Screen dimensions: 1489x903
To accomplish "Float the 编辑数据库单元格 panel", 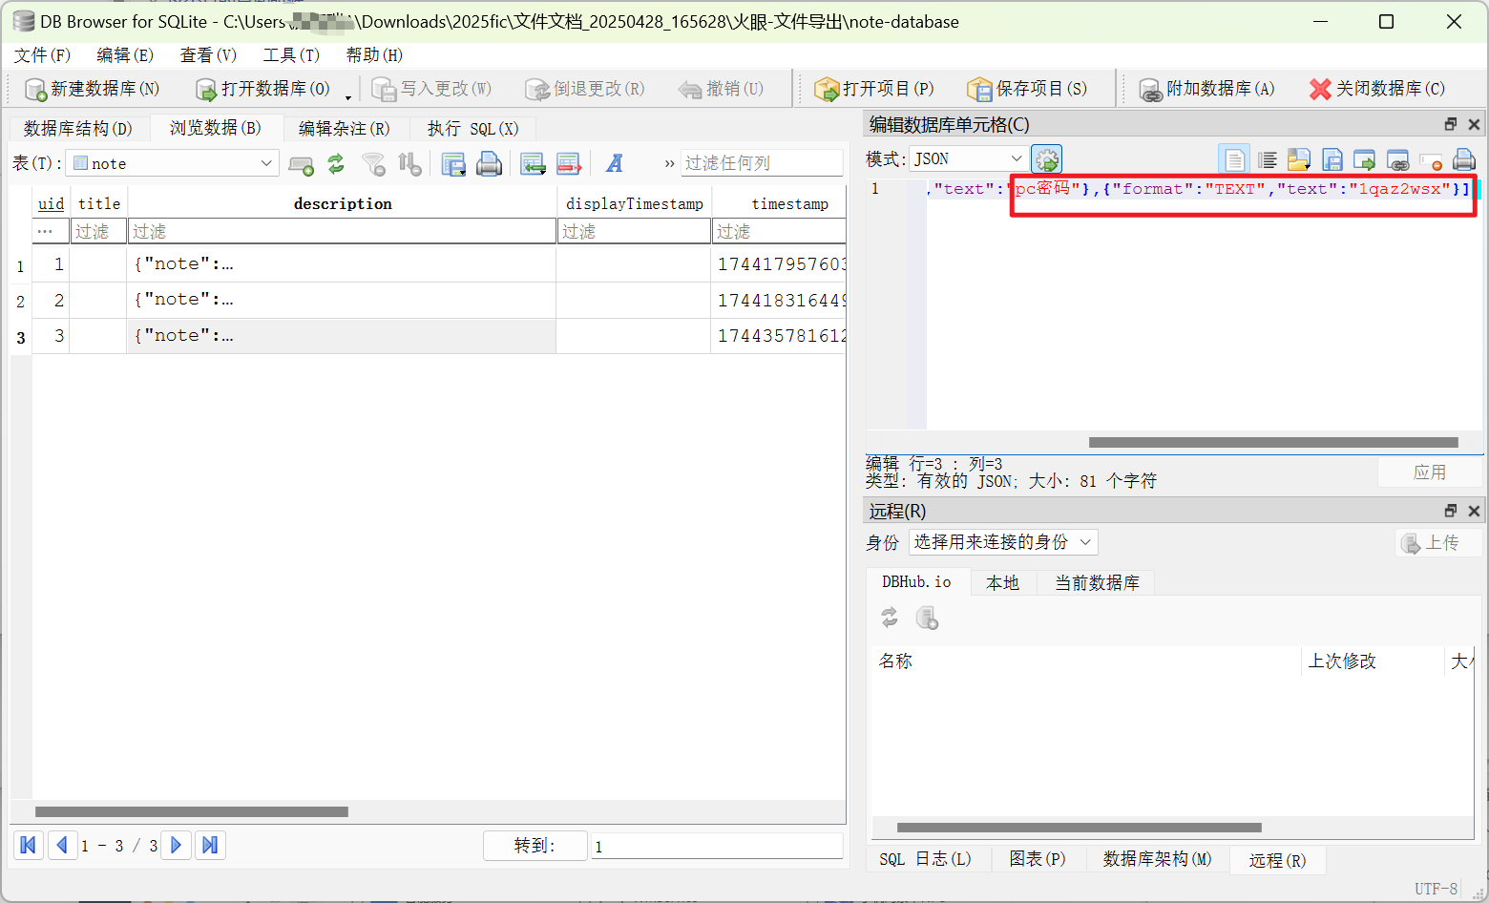I will [1451, 124].
